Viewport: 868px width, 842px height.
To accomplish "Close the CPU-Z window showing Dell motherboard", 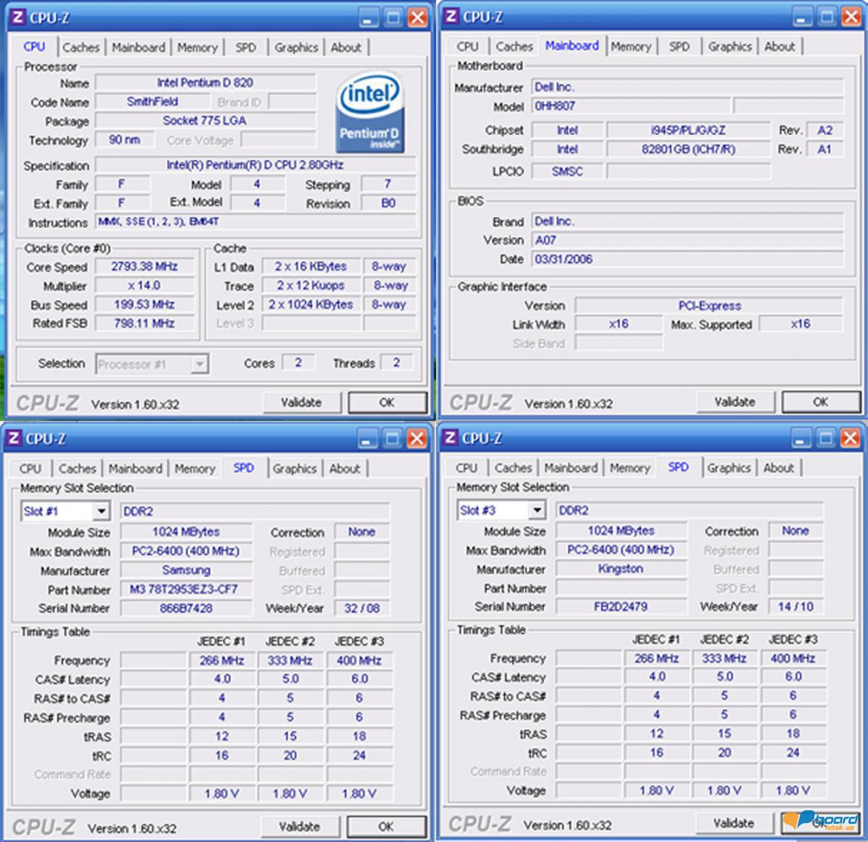I will (851, 17).
